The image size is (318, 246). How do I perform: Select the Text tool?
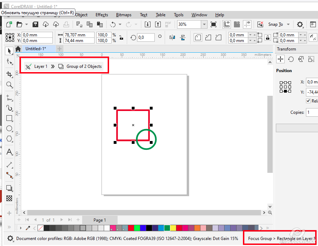9,152
